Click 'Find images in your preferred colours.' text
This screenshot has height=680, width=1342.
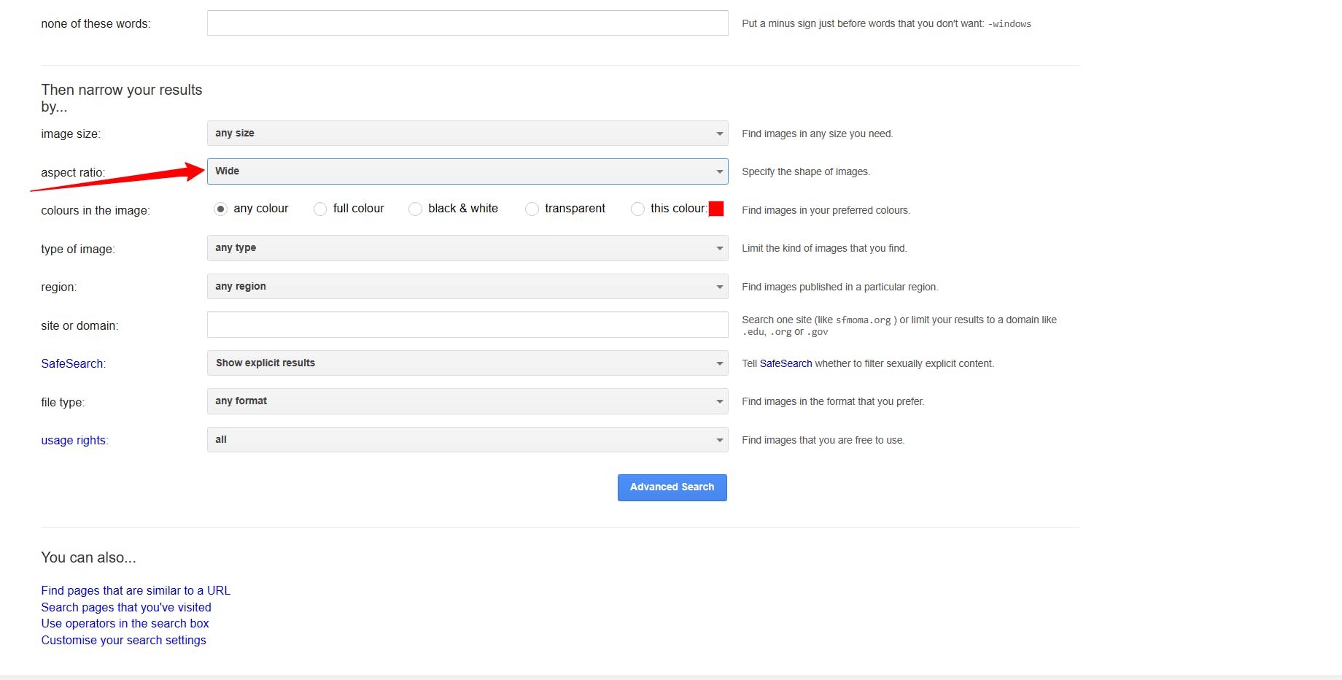(826, 210)
